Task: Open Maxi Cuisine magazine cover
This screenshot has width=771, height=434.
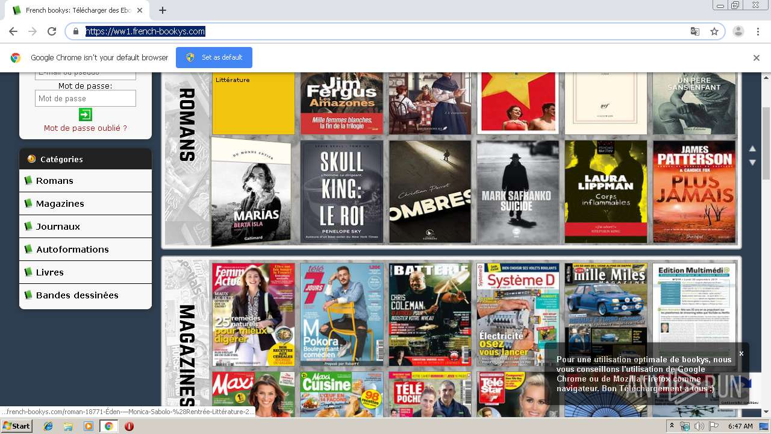Action: point(342,394)
